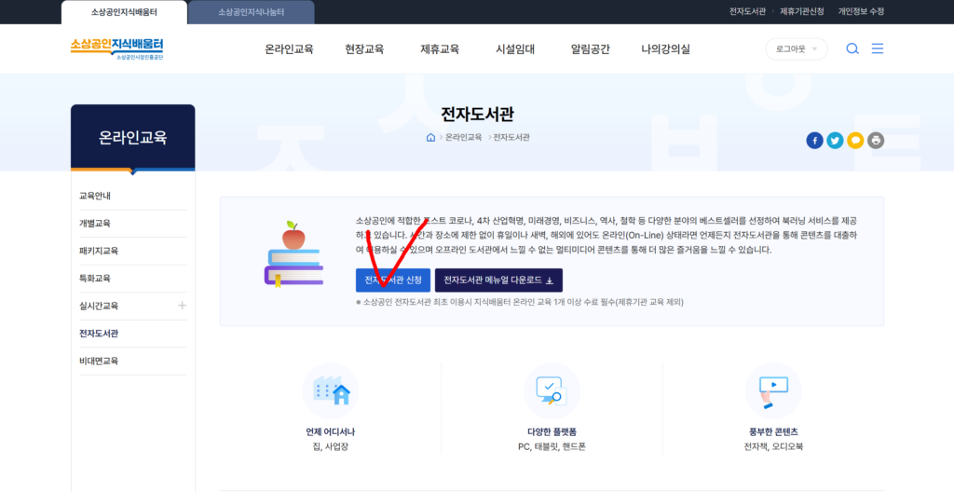Click the 전자도서관 page title
954x492 pixels.
478,116
